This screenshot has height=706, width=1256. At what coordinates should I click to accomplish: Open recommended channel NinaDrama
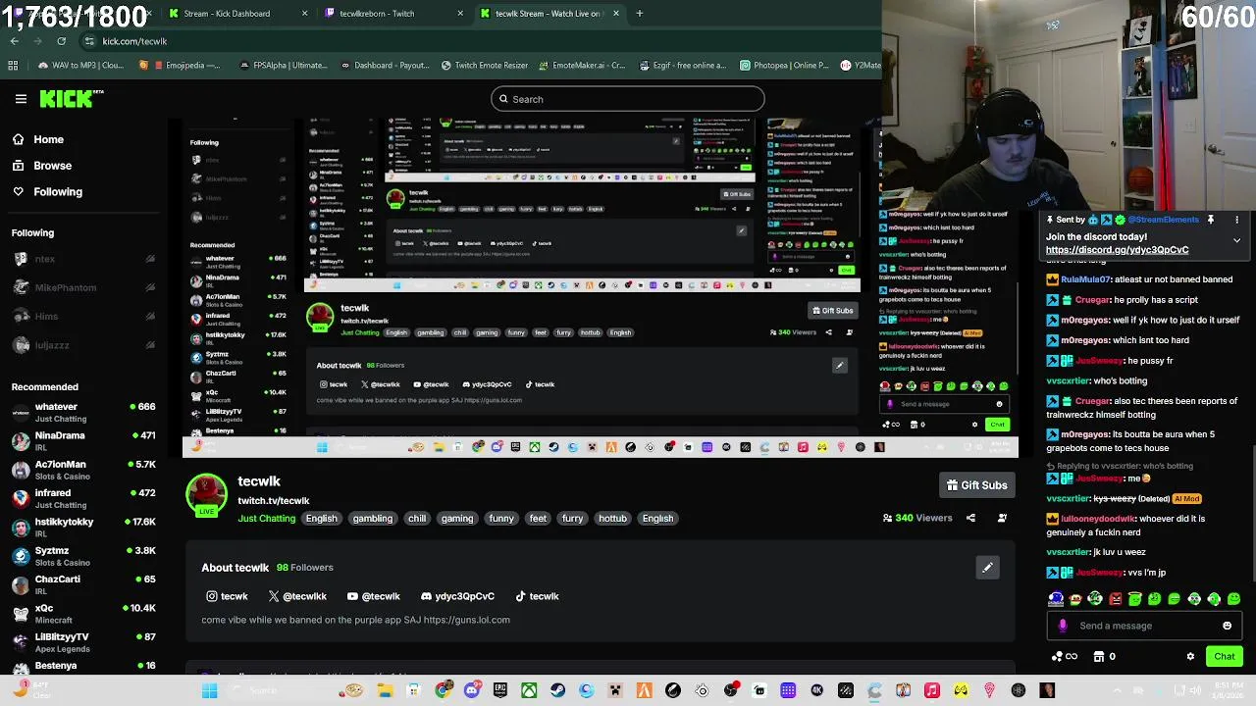[x=83, y=440]
